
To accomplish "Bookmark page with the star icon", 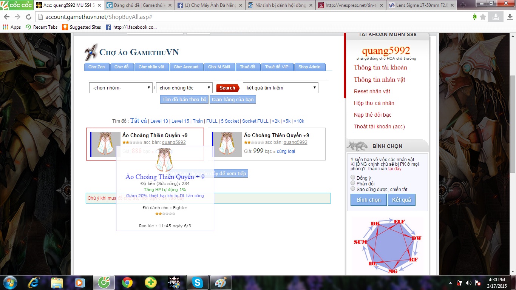I will pos(483,17).
